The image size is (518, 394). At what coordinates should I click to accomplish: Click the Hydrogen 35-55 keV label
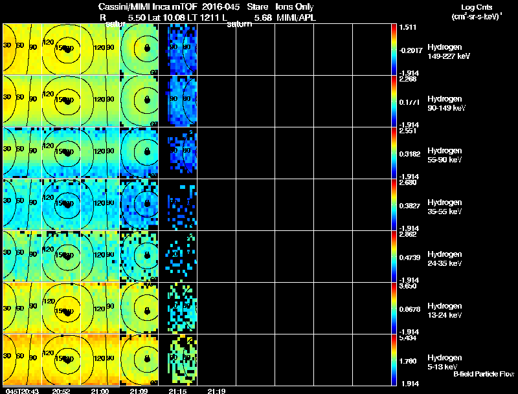[445, 207]
